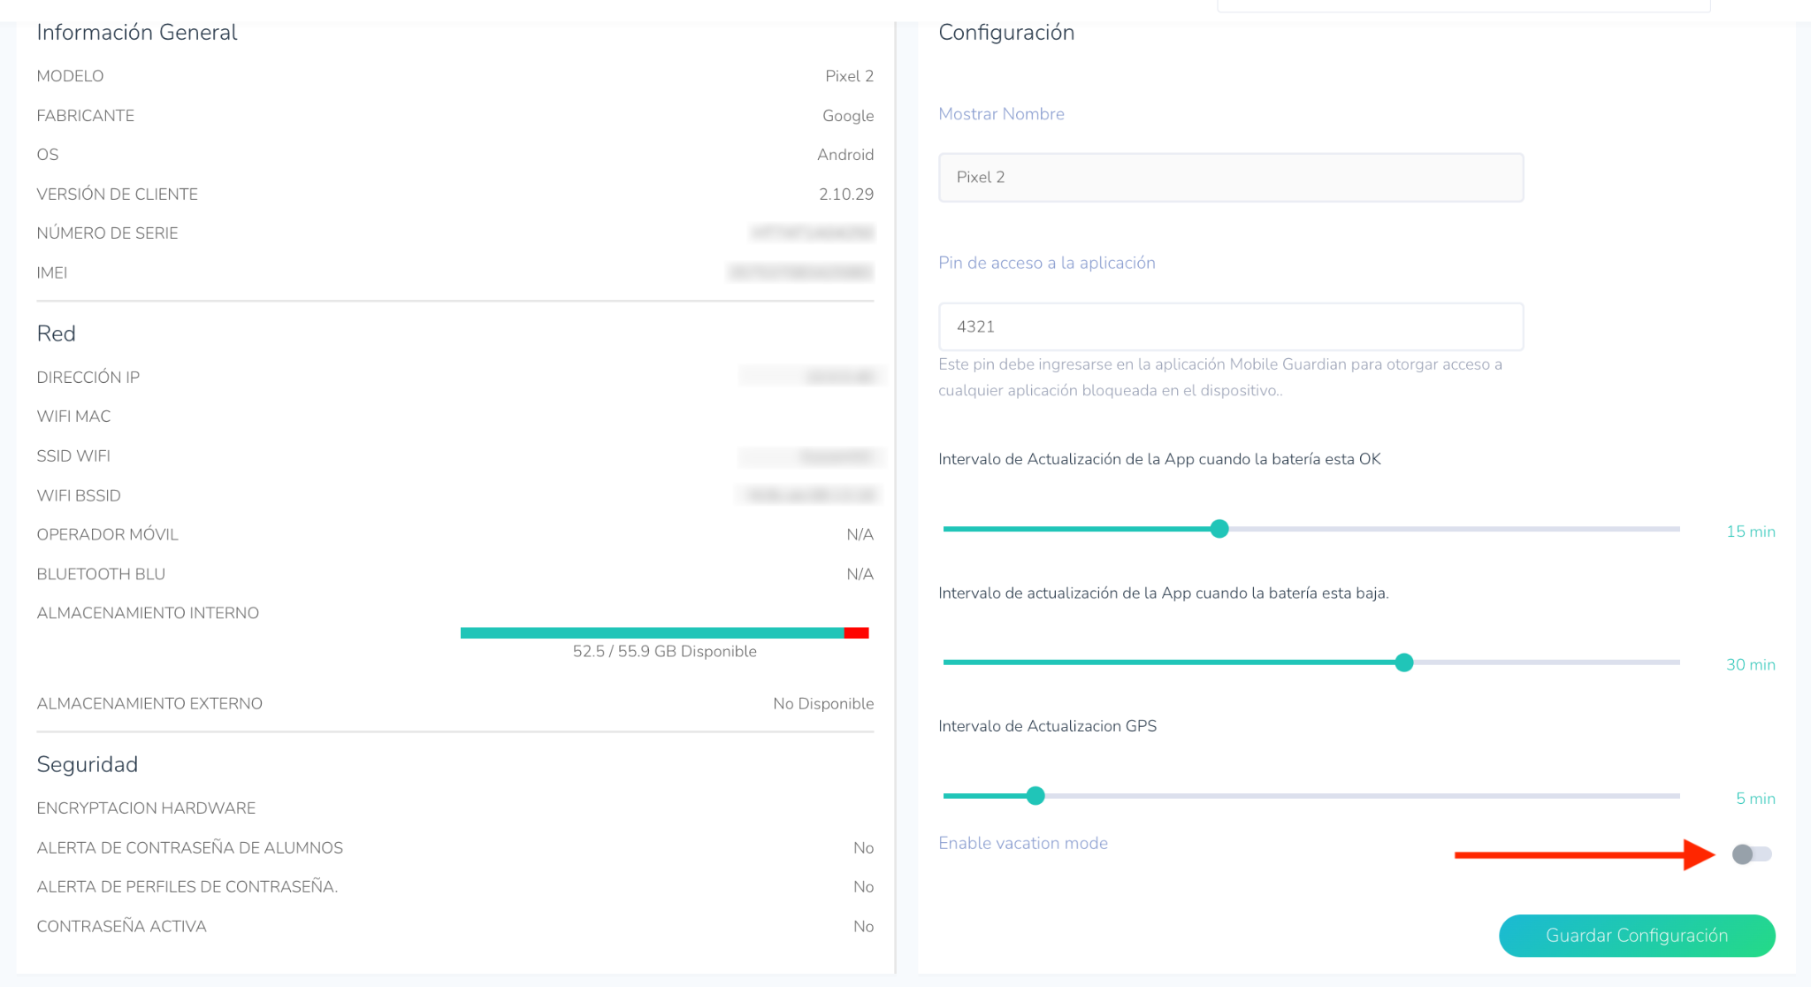Click the 2.10.29 client version value
Screen dimensions: 1811x987
tap(845, 195)
